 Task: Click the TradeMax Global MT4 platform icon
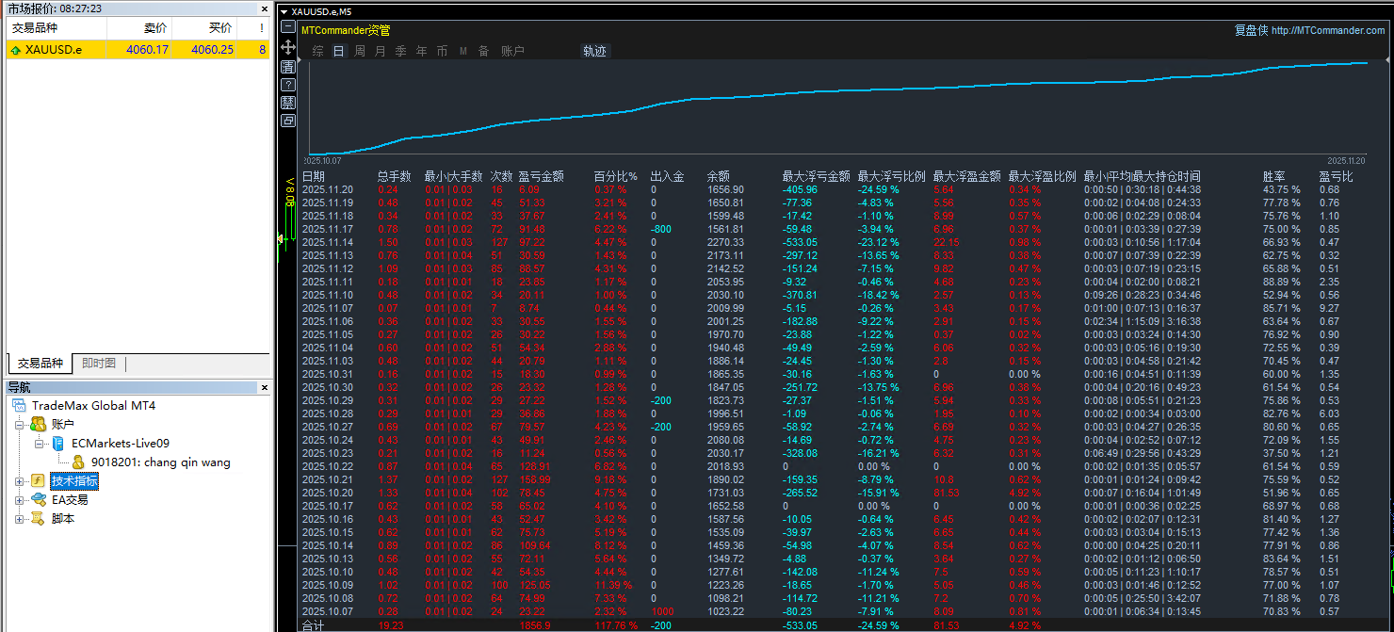pyautogui.click(x=18, y=403)
